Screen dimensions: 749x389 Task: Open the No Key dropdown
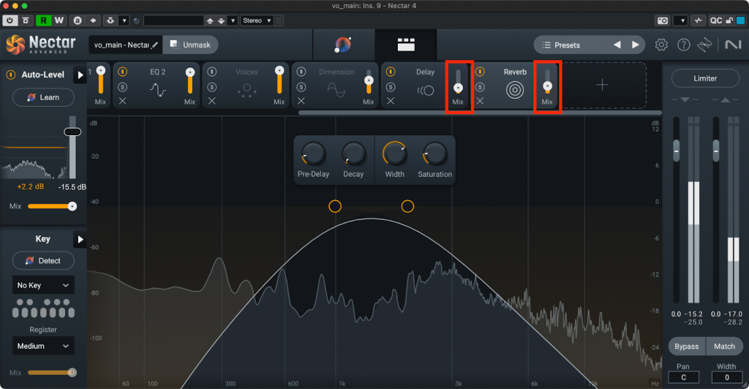pos(43,285)
